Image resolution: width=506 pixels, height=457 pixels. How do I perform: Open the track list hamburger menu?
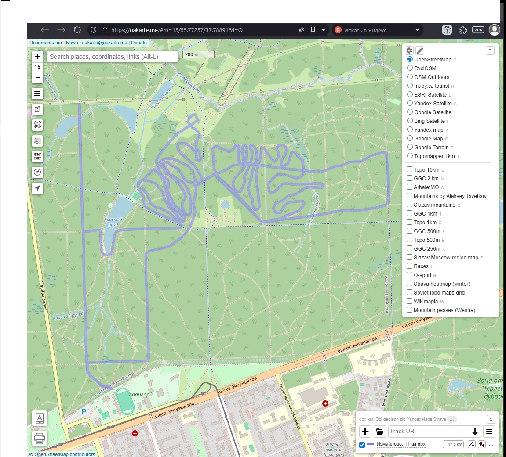click(x=489, y=432)
